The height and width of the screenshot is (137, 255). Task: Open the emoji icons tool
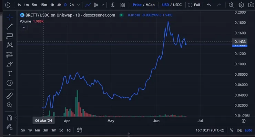[10, 83]
